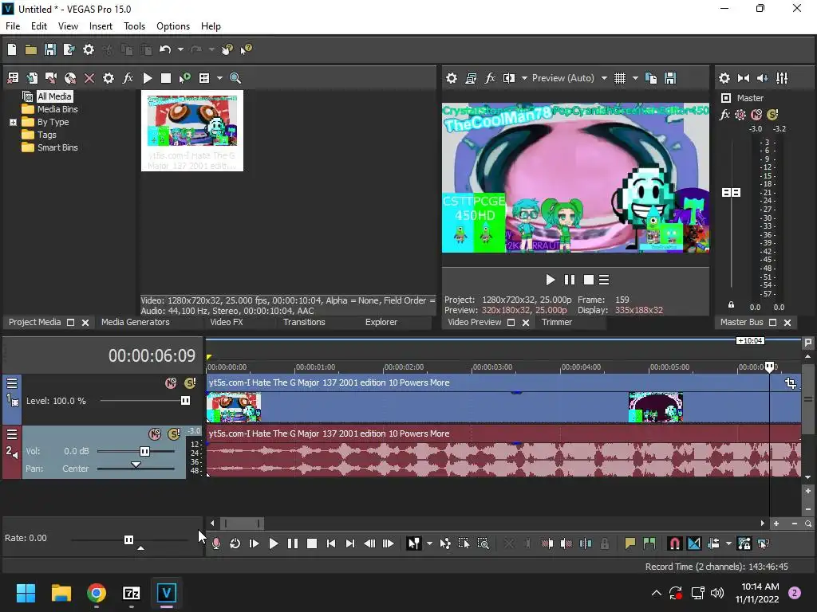
Task: Solo audio track 2
Action: pyautogui.click(x=174, y=434)
